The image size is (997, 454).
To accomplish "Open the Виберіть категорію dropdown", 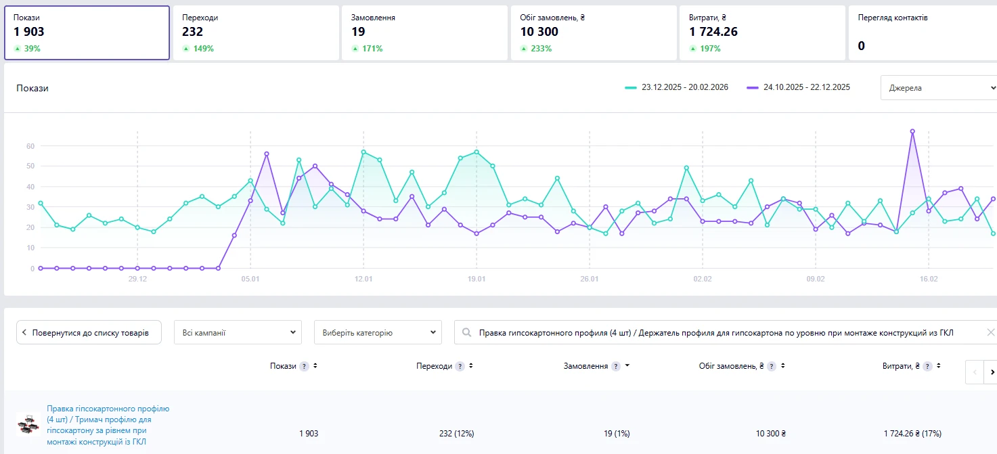I will point(378,332).
